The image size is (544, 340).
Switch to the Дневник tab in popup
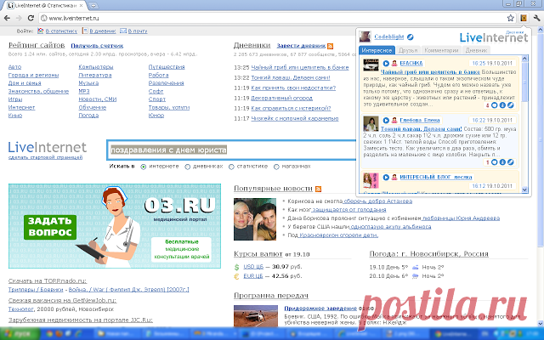click(x=476, y=50)
